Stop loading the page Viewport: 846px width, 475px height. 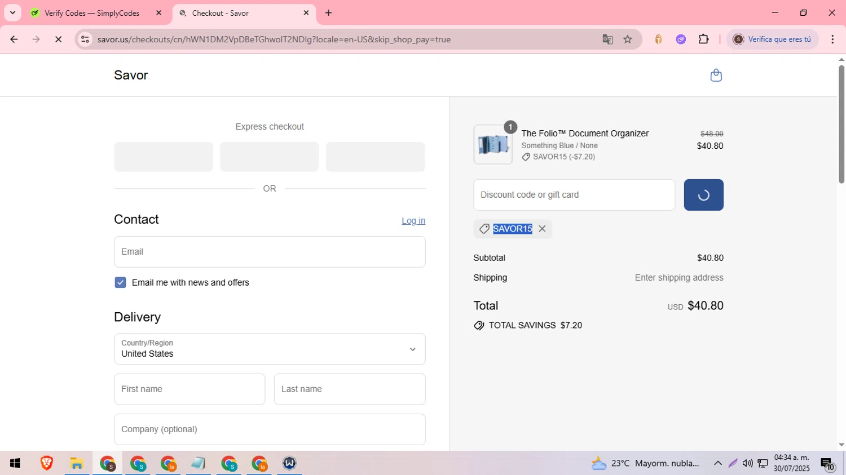tap(58, 39)
